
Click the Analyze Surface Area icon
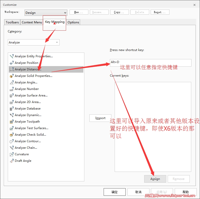[x=12, y=95]
